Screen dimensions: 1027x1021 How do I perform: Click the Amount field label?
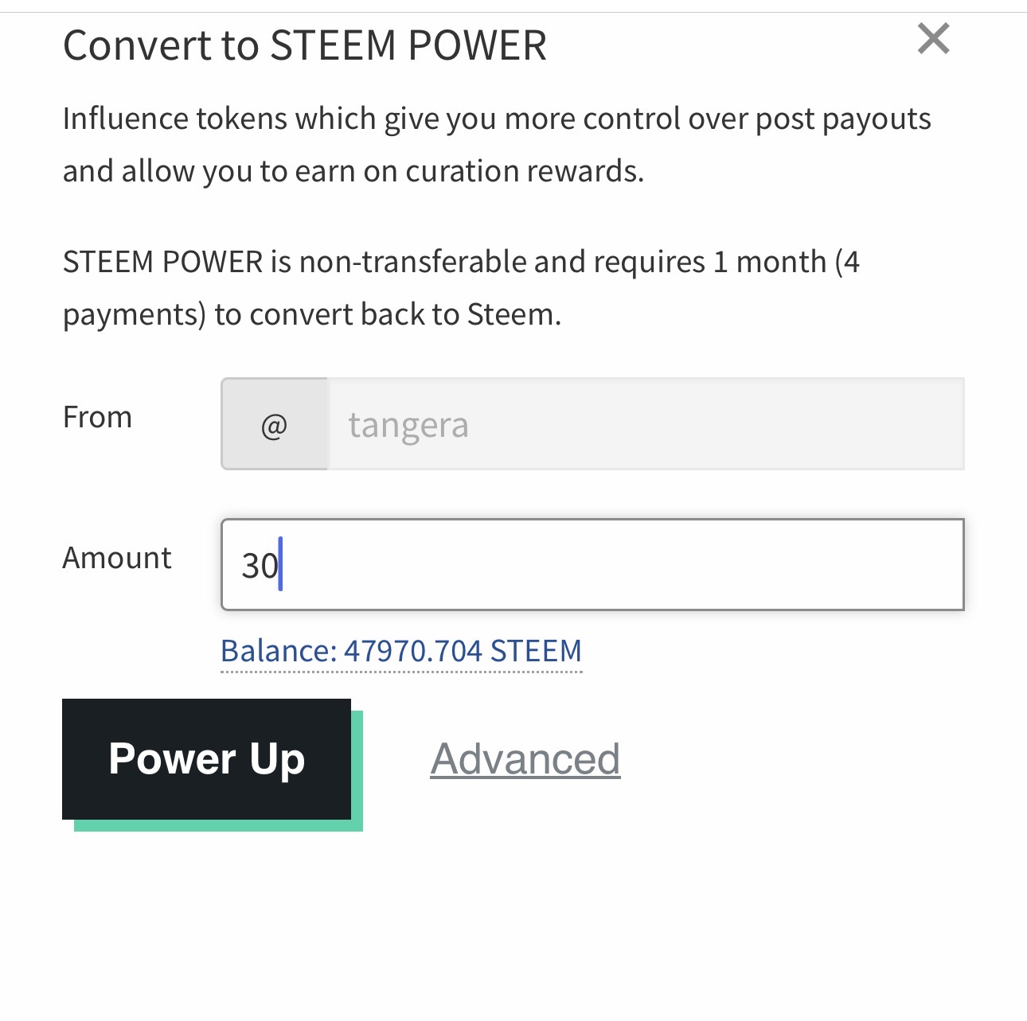pos(117,558)
